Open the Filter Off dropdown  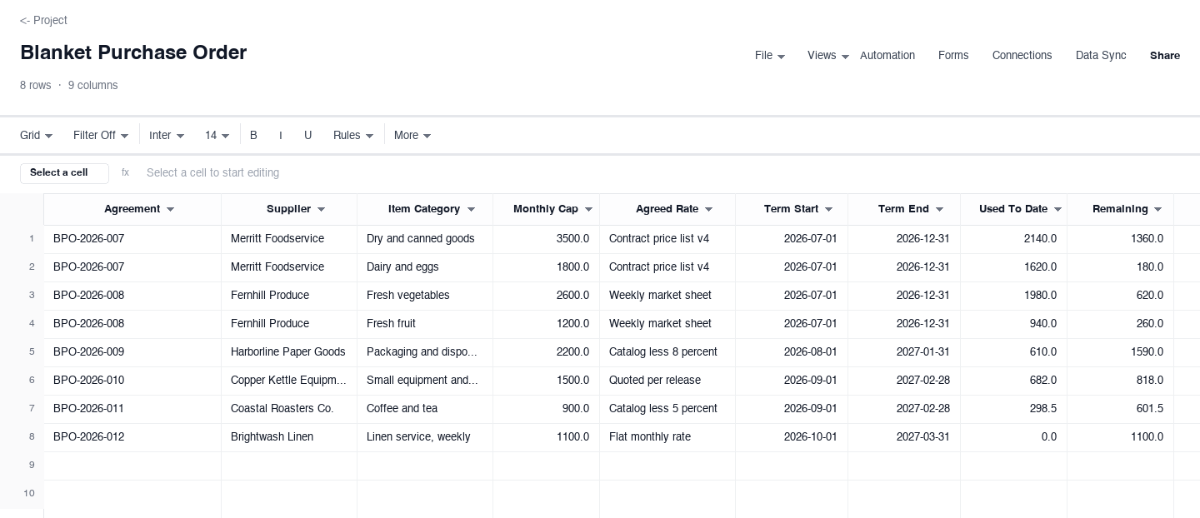101,136
